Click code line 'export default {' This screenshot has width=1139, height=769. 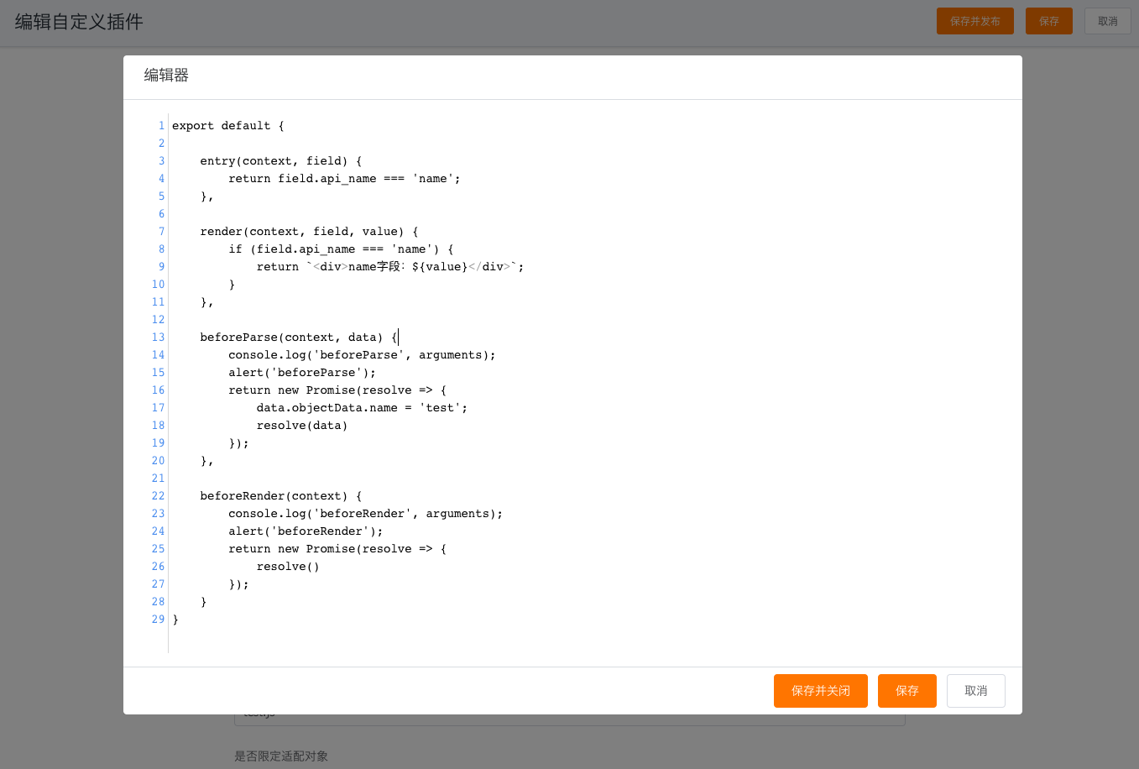tap(228, 126)
